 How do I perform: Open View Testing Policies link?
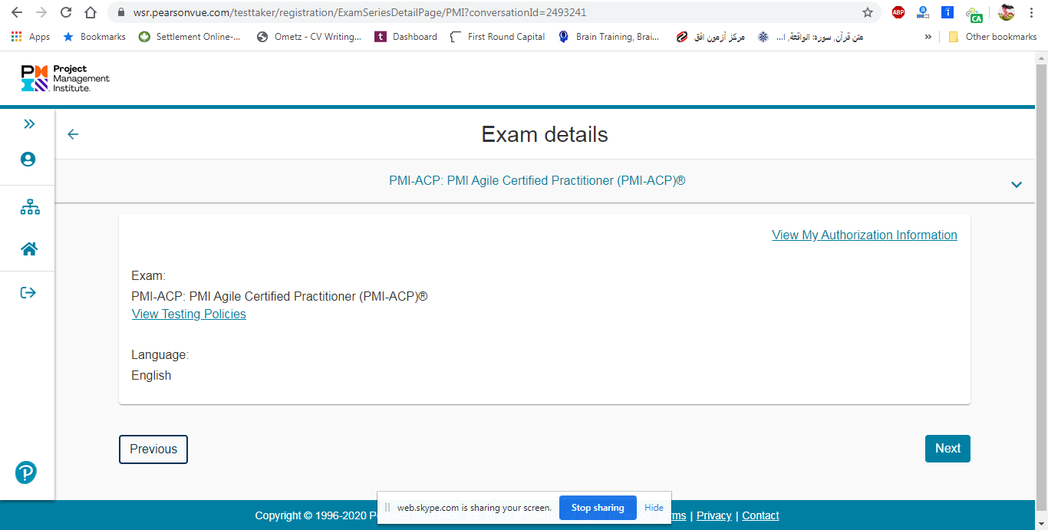pyautogui.click(x=189, y=314)
